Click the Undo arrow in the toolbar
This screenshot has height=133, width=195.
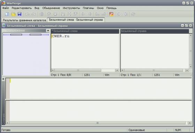(x=27, y=14)
